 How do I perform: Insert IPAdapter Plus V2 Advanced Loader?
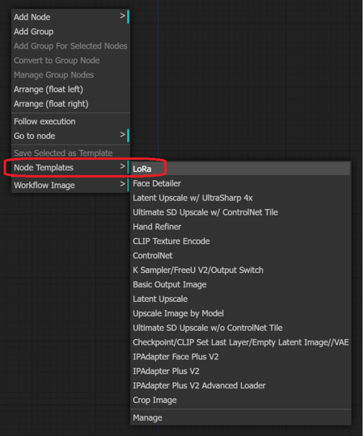(240, 386)
